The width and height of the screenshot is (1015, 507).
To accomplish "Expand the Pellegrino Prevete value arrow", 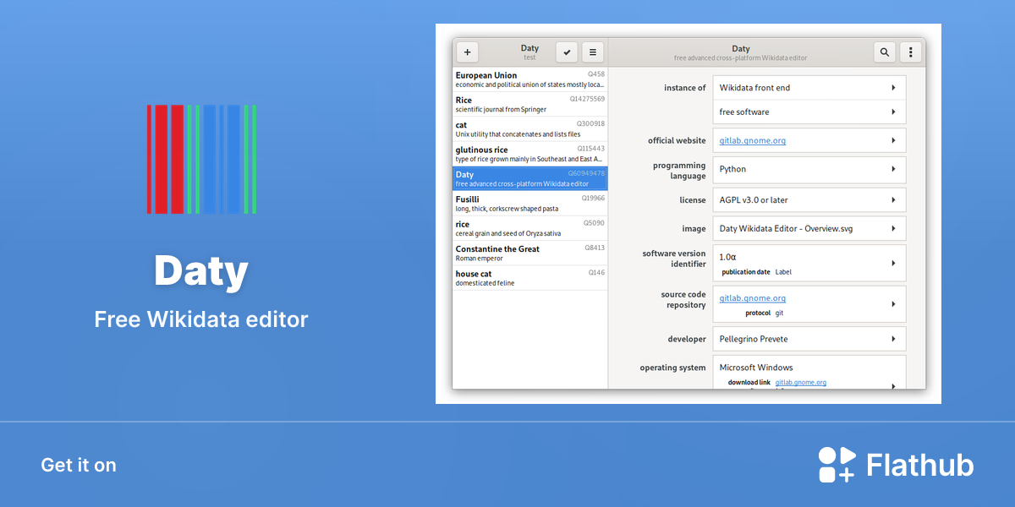I will click(x=893, y=339).
